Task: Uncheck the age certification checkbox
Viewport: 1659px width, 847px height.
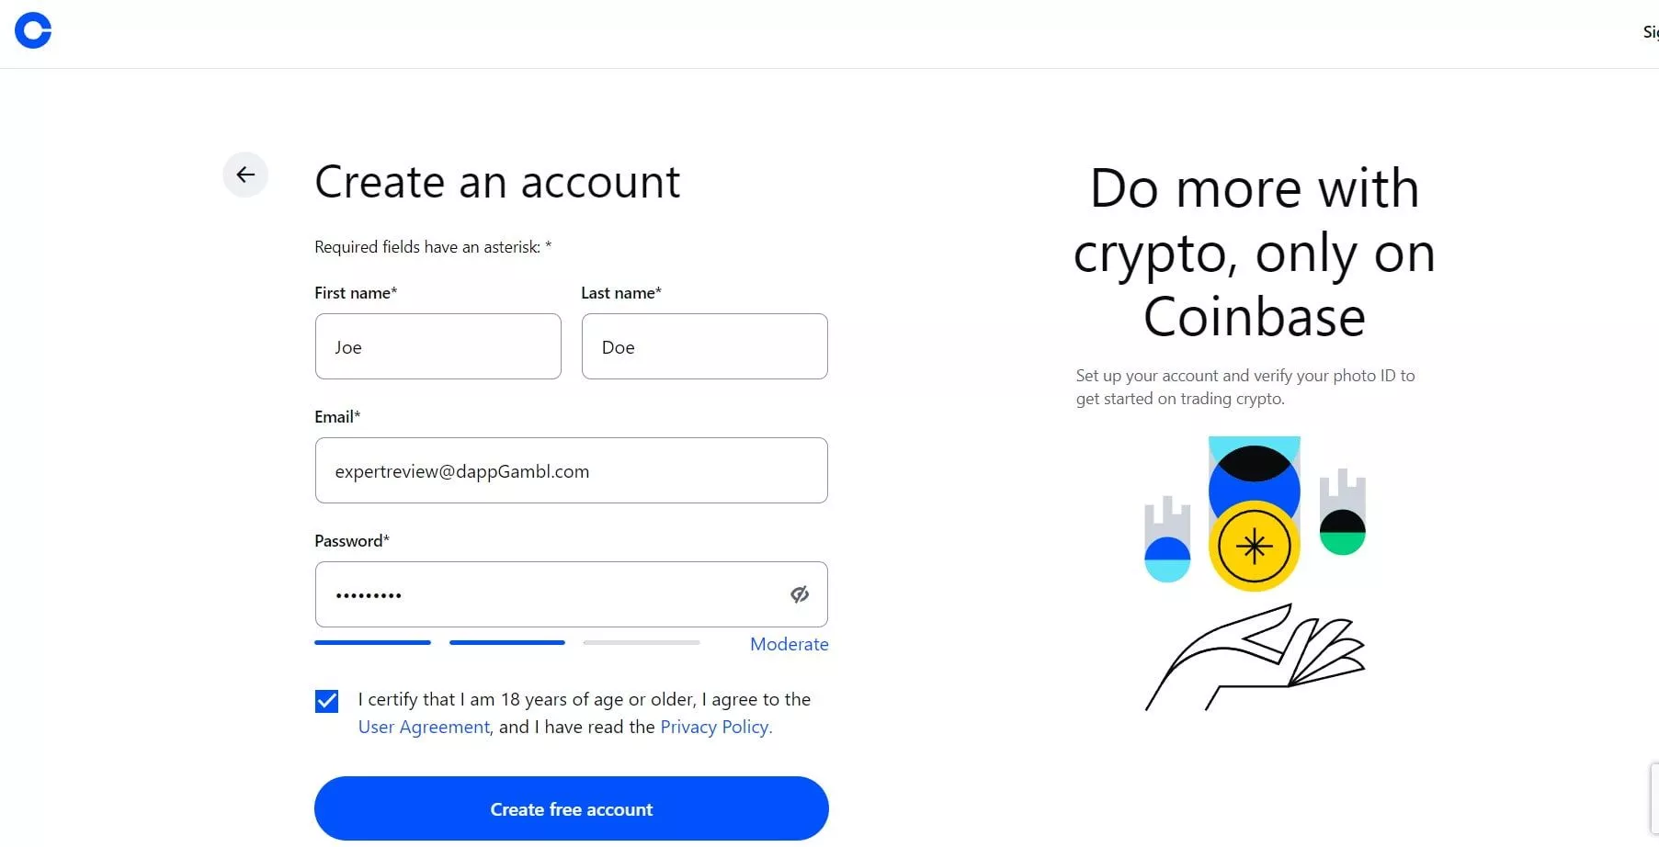Action: [x=326, y=701]
